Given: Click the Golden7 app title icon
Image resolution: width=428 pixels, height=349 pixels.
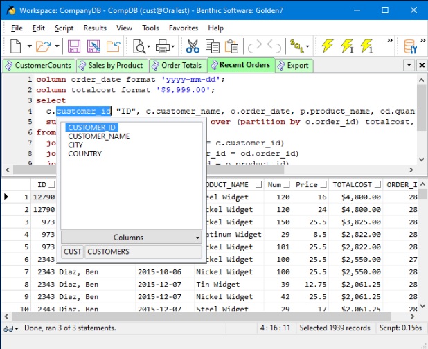Looking at the screenshot, I should pyautogui.click(x=11, y=10).
